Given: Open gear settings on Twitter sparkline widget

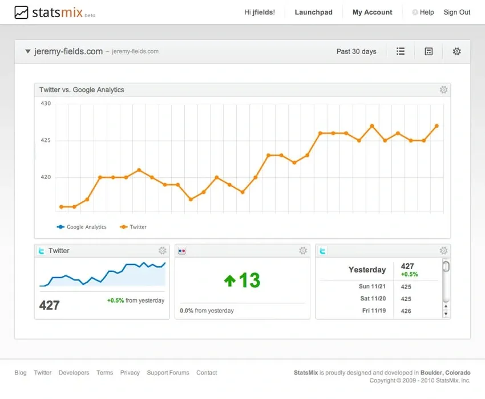Looking at the screenshot, I should coord(163,251).
